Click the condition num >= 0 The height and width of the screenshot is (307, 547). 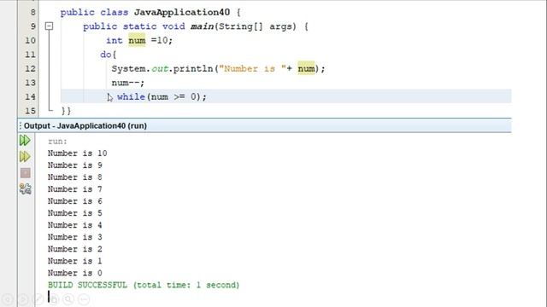[x=174, y=96]
